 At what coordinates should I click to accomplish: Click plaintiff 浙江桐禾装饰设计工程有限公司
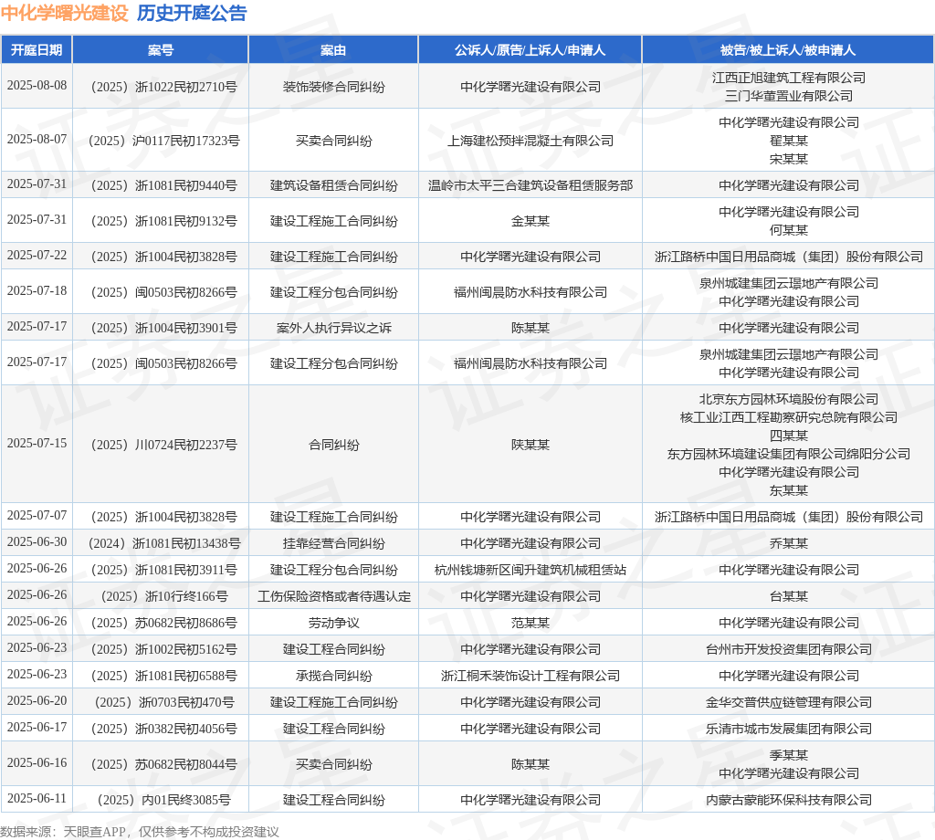[x=531, y=676]
